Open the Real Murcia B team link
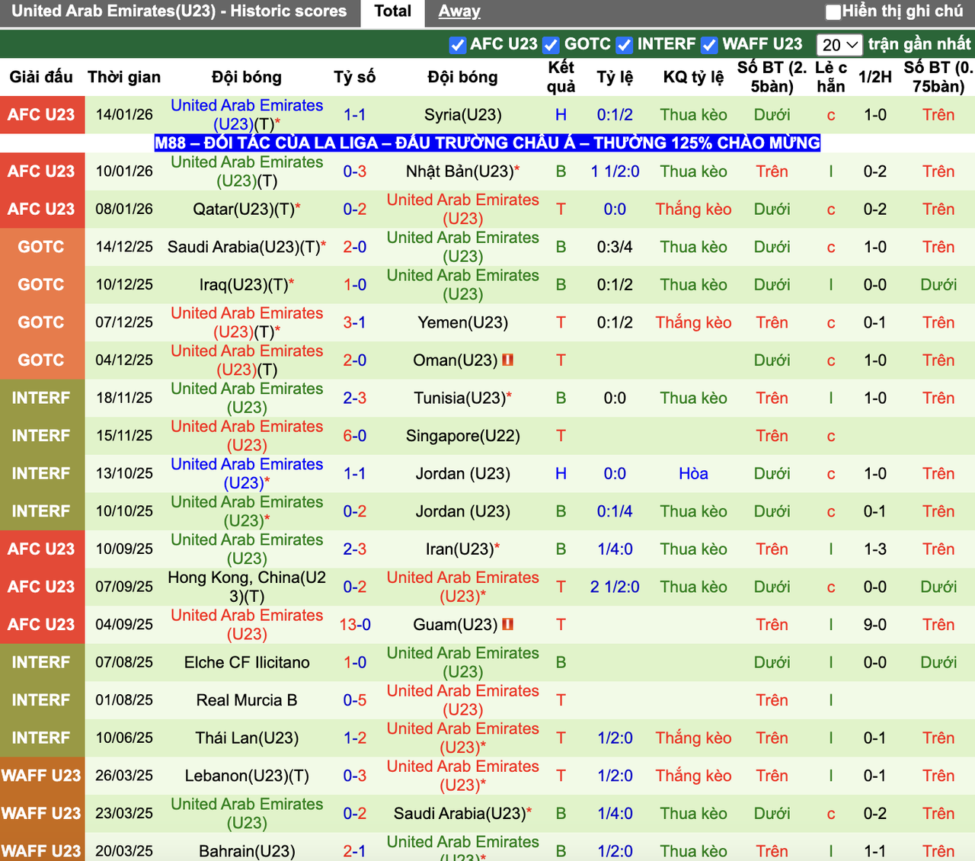975x861 pixels. [x=247, y=700]
